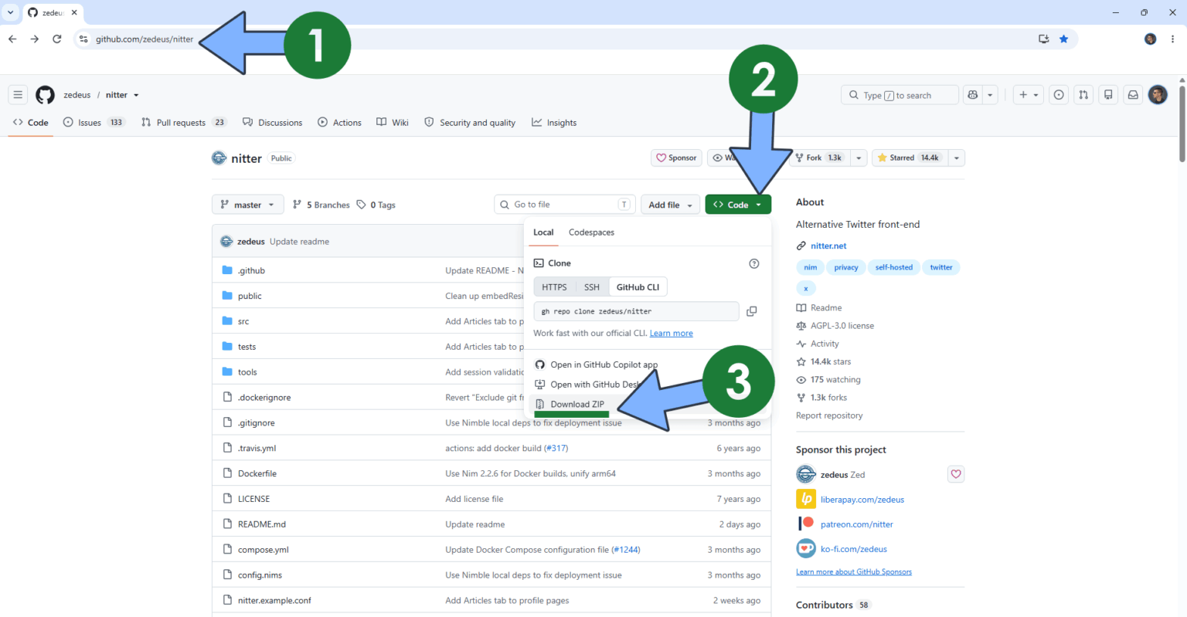Reload the page with the browser refresh button
Viewport: 1187px width, 617px height.
(x=57, y=39)
